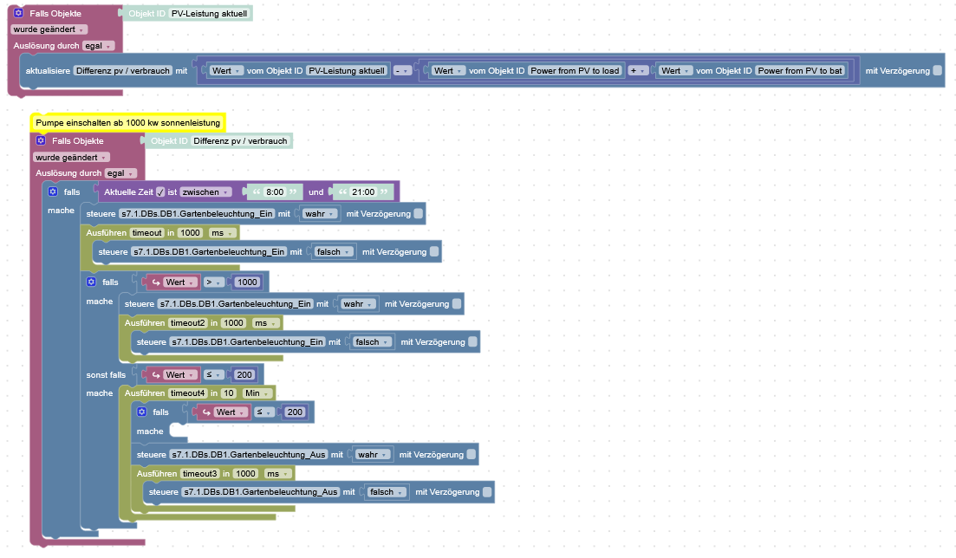The image size is (956, 558).
Task: Click Differenz pv / verbrauch in aktualisiere block
Action: (x=122, y=71)
